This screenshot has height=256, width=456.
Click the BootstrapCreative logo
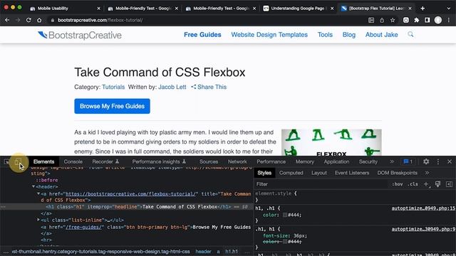click(80, 35)
